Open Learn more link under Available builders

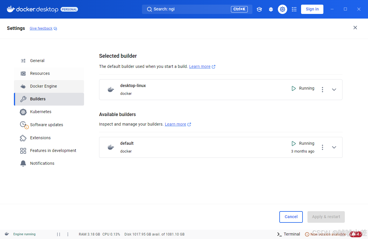coord(176,124)
